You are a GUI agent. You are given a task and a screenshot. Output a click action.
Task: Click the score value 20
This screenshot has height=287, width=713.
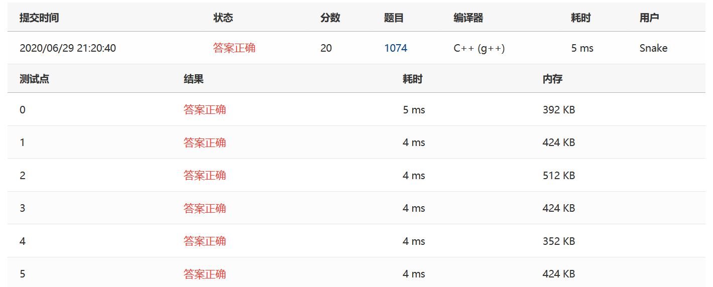pos(326,48)
